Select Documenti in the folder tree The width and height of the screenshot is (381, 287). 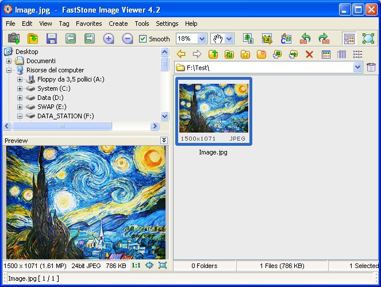tap(41, 61)
